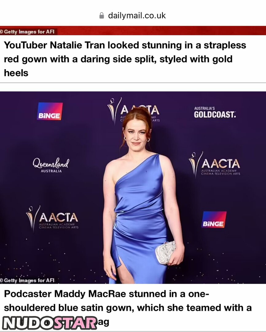Open the Podcaster Maddy MacRae caption
The width and height of the screenshot is (266, 332).
click(127, 307)
